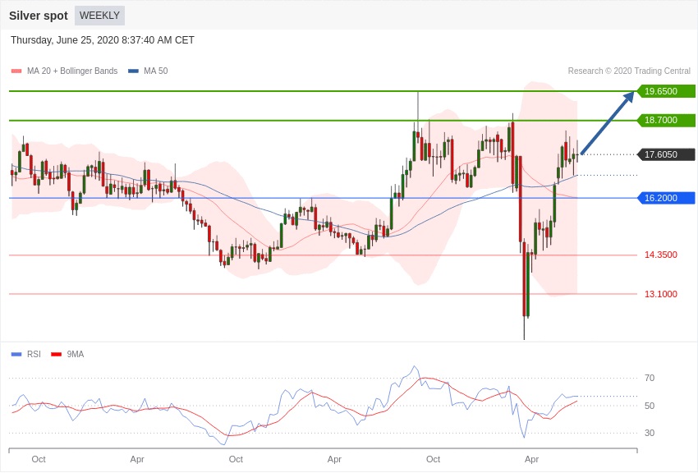
Task: Click the RSI 30 axis label
Action: click(x=650, y=433)
